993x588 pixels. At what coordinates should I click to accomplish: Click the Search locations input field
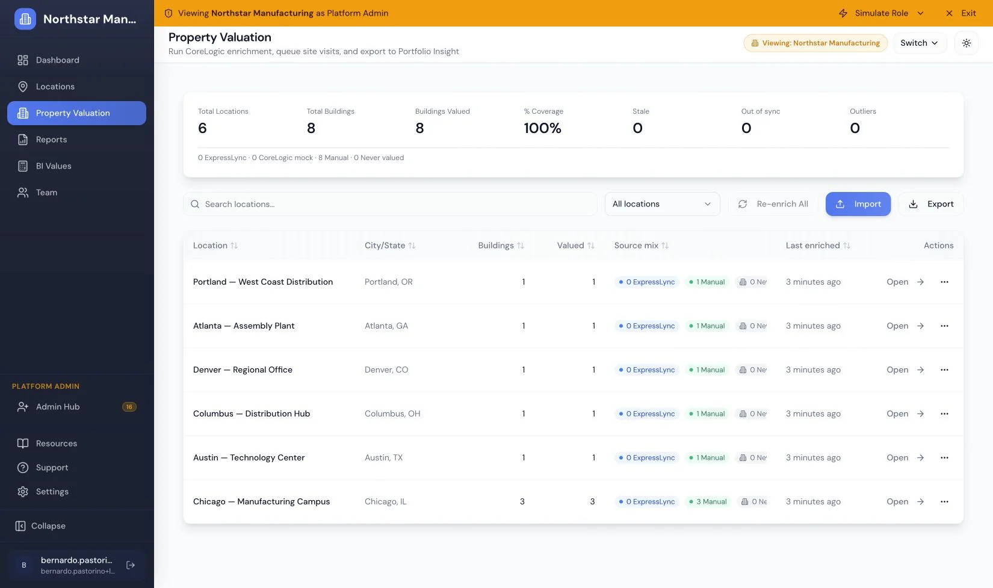click(390, 204)
